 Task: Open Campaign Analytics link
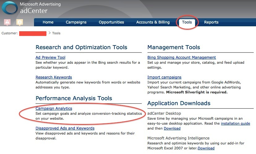point(54,109)
